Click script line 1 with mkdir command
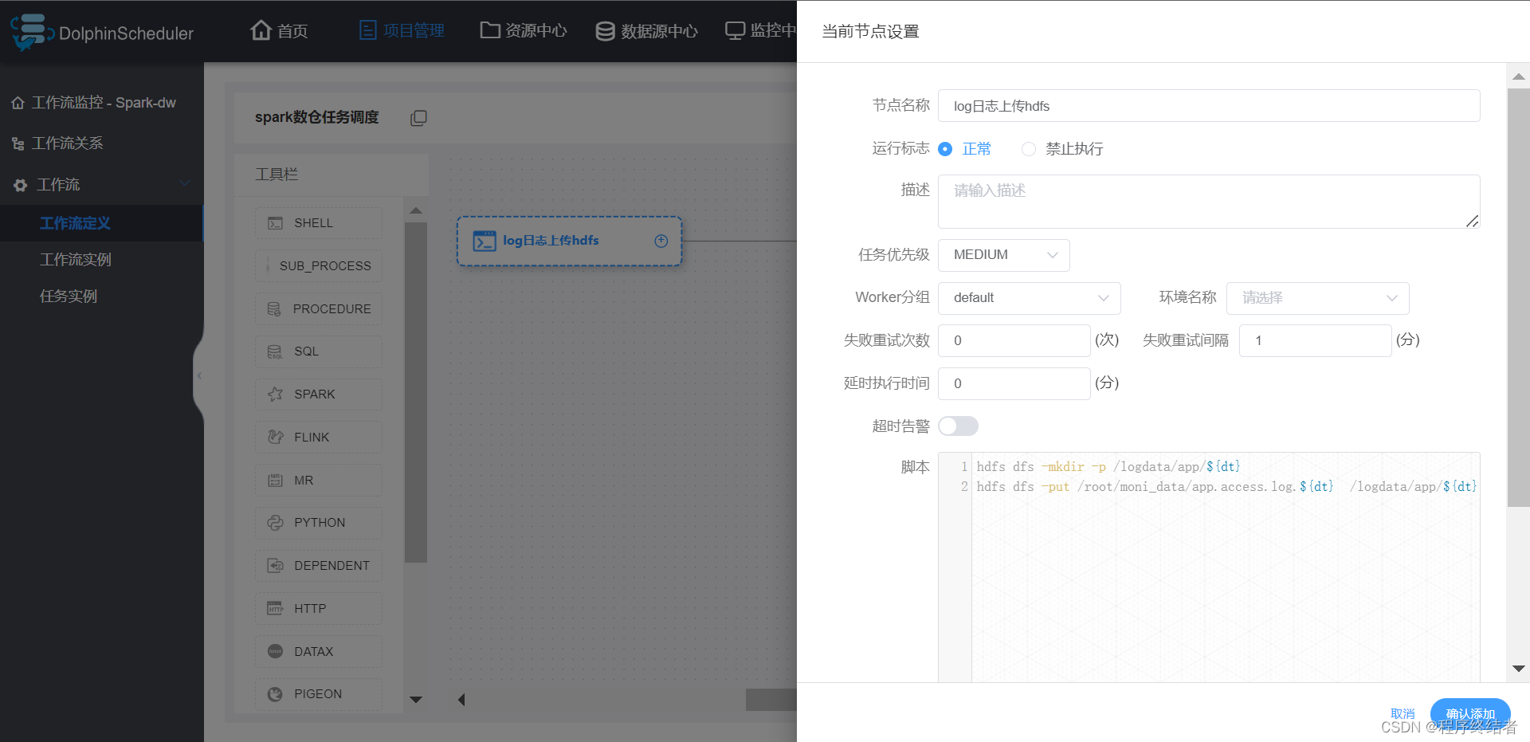Viewport: 1530px width, 742px height. click(1108, 467)
